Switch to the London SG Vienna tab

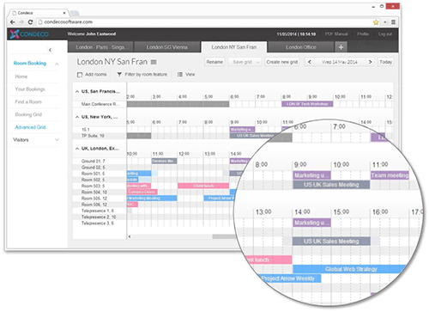tap(167, 47)
